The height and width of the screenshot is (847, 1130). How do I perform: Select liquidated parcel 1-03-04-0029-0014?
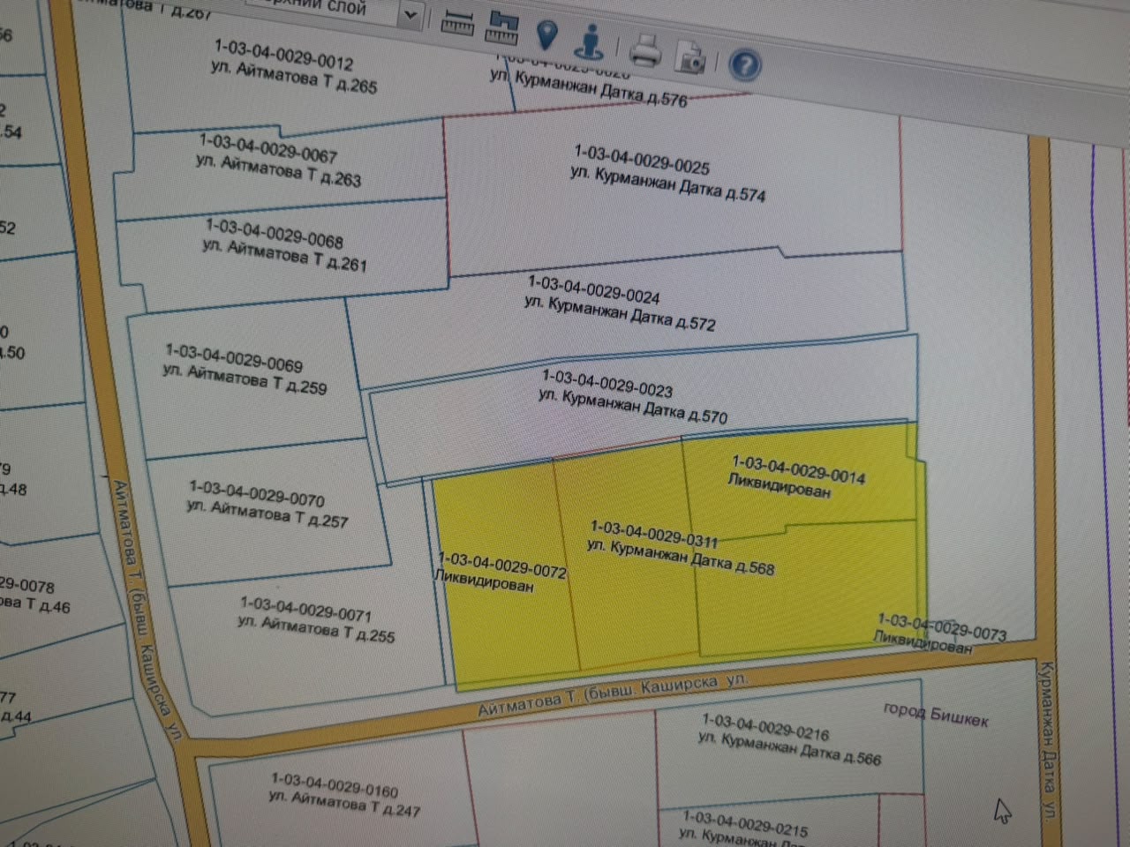[796, 477]
